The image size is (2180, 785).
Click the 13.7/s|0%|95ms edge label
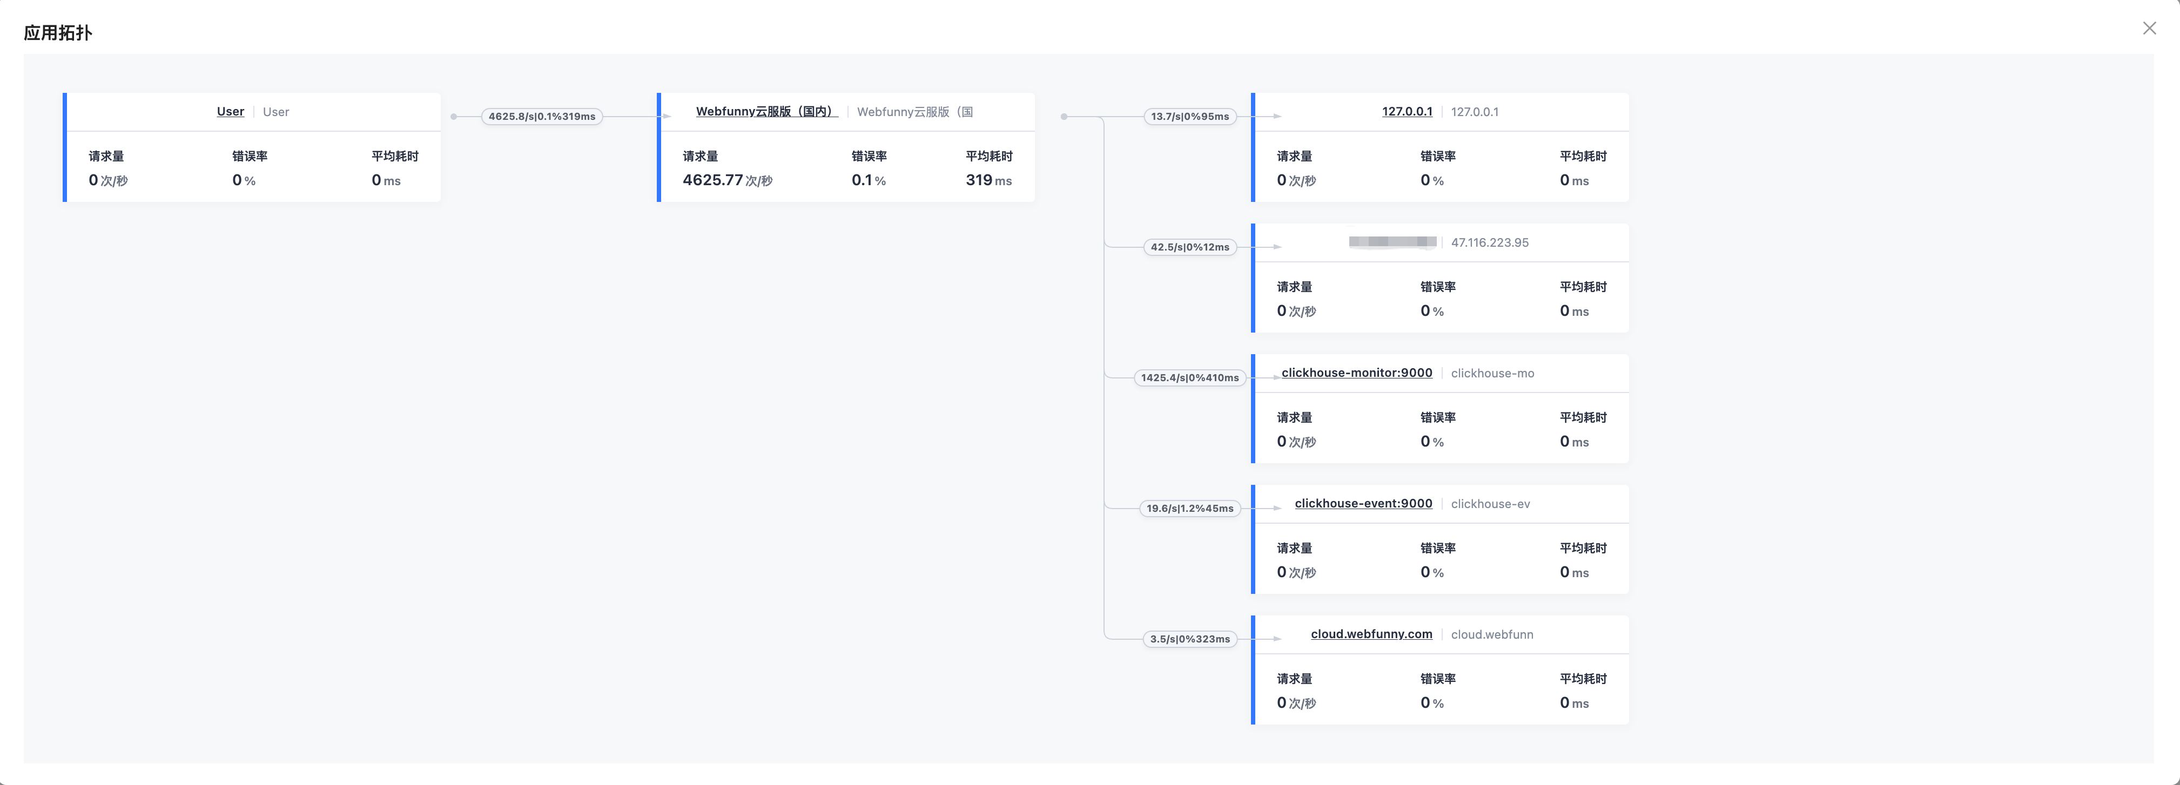(x=1190, y=117)
